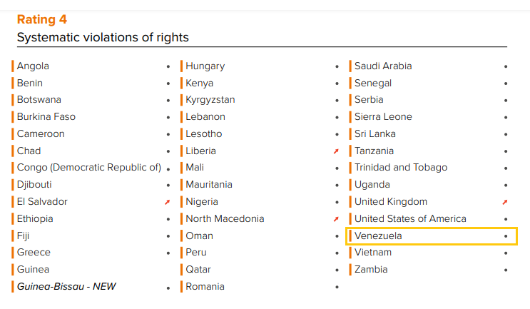Click the dot indicator beside Hungary
Screen dimensions: 530x309
coord(337,66)
